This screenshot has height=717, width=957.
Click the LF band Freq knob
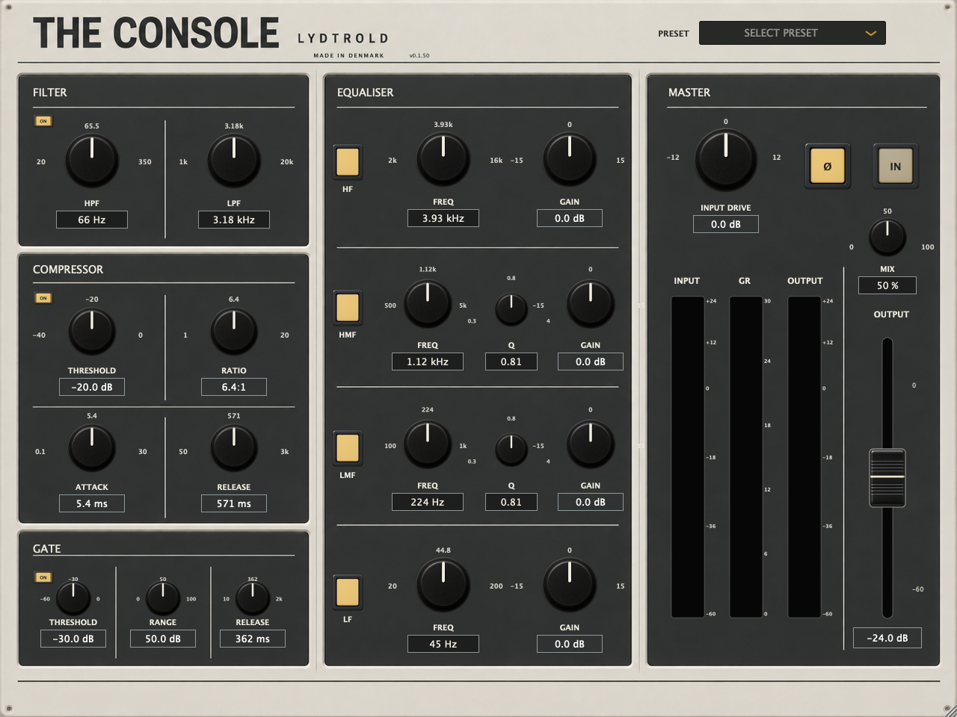click(443, 585)
